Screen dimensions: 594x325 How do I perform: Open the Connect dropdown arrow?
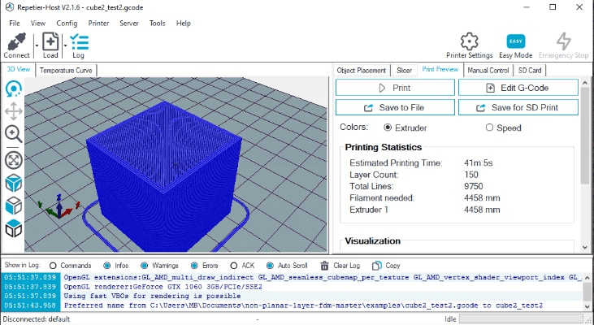36,45
